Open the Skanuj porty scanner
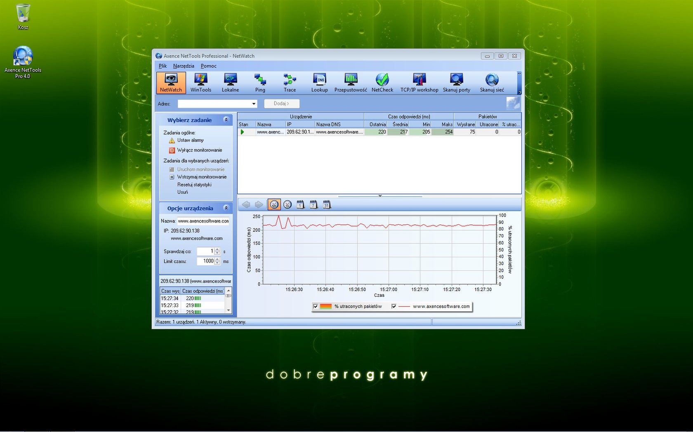The width and height of the screenshot is (693, 432). coord(456,82)
